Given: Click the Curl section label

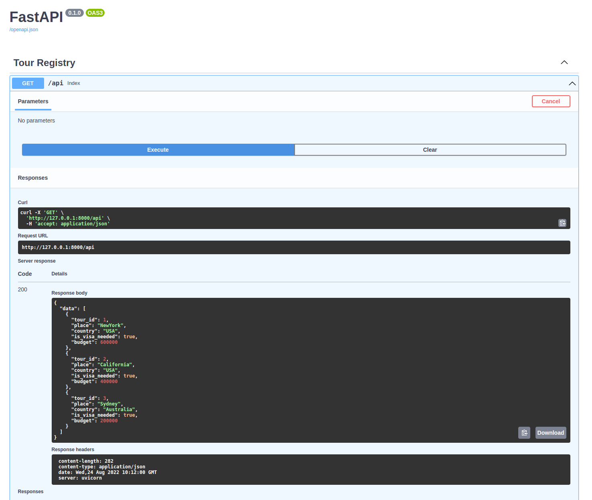Looking at the screenshot, I should click(x=23, y=203).
